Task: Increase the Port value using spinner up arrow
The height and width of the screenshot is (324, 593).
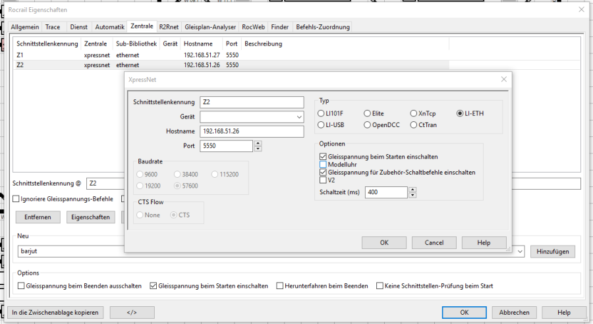Action: tap(258, 143)
